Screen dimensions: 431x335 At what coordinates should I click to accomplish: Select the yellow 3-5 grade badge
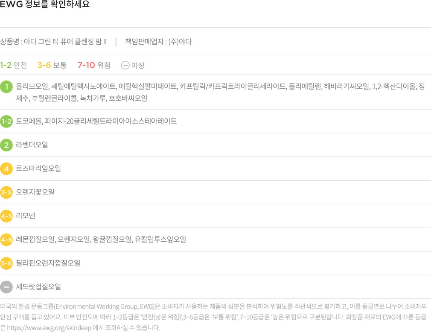(6, 192)
